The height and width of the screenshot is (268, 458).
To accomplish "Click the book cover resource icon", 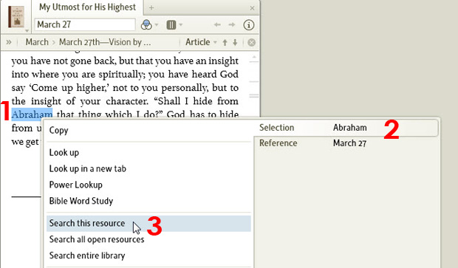I will point(16,17).
